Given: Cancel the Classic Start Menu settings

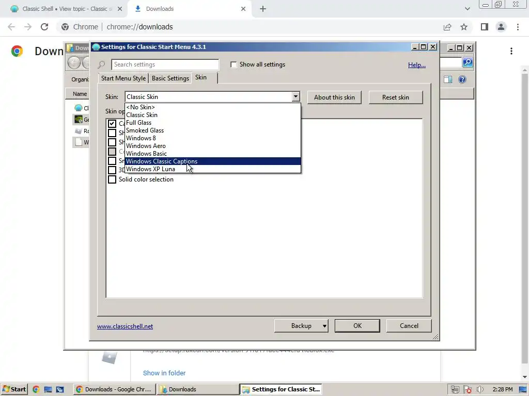Looking at the screenshot, I should [x=409, y=326].
